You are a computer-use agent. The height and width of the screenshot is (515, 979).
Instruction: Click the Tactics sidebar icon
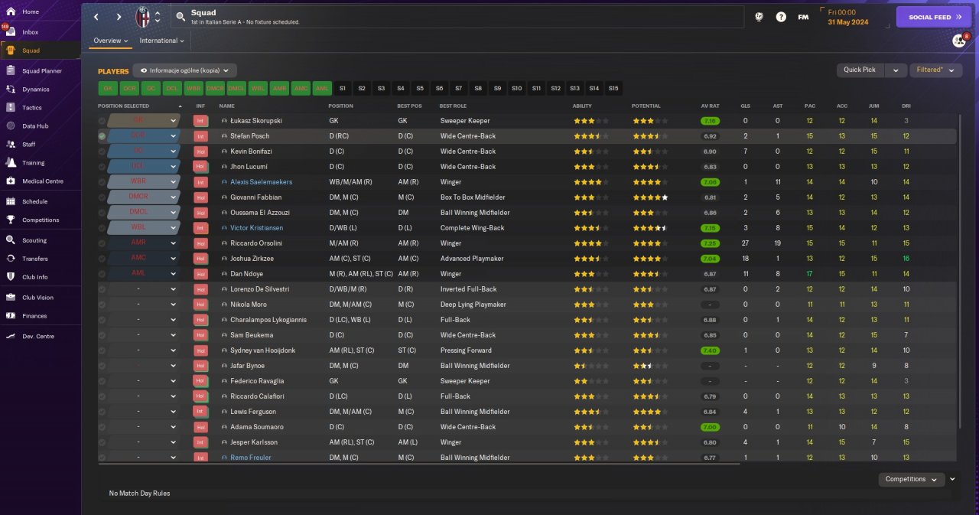click(x=11, y=108)
